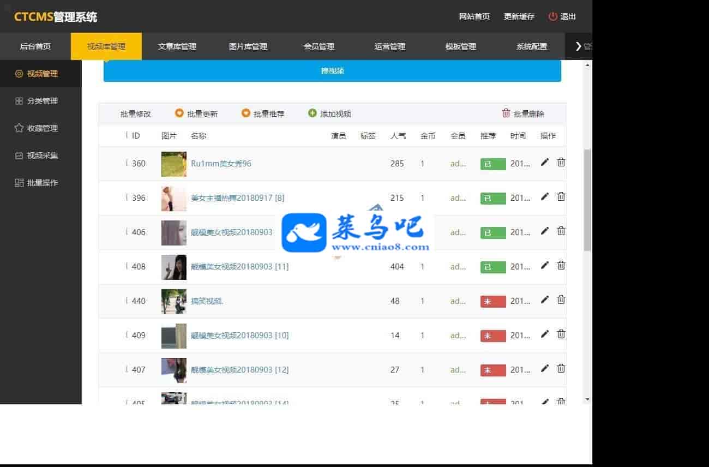Screen dimensions: 709x467
Task: Toggle the select-all checkbox beside ID header
Action: (127, 135)
